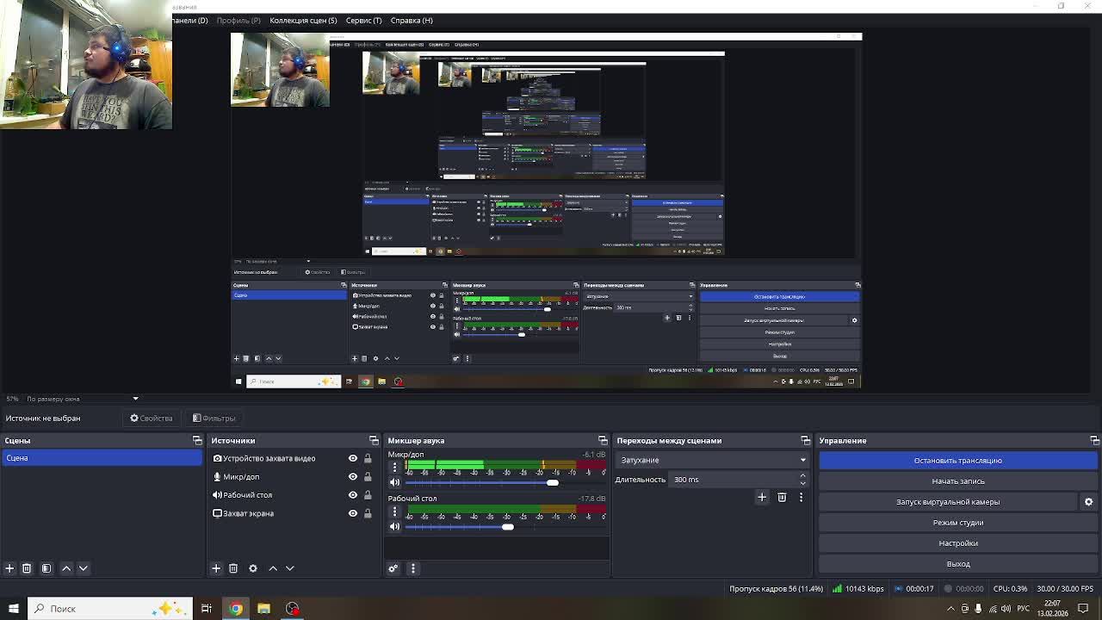Open the Панели menu

(x=190, y=21)
